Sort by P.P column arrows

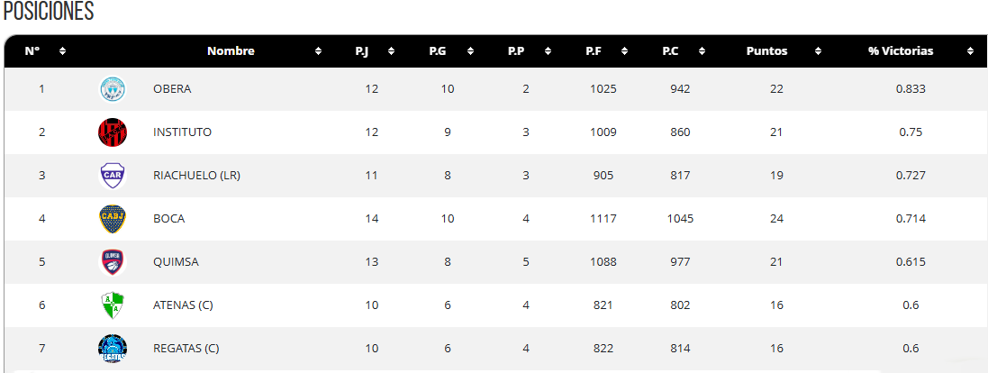(x=548, y=51)
